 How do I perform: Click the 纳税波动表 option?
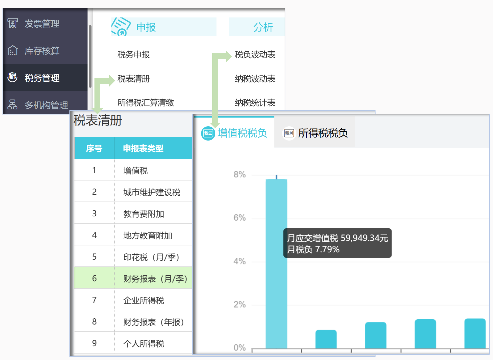255,79
